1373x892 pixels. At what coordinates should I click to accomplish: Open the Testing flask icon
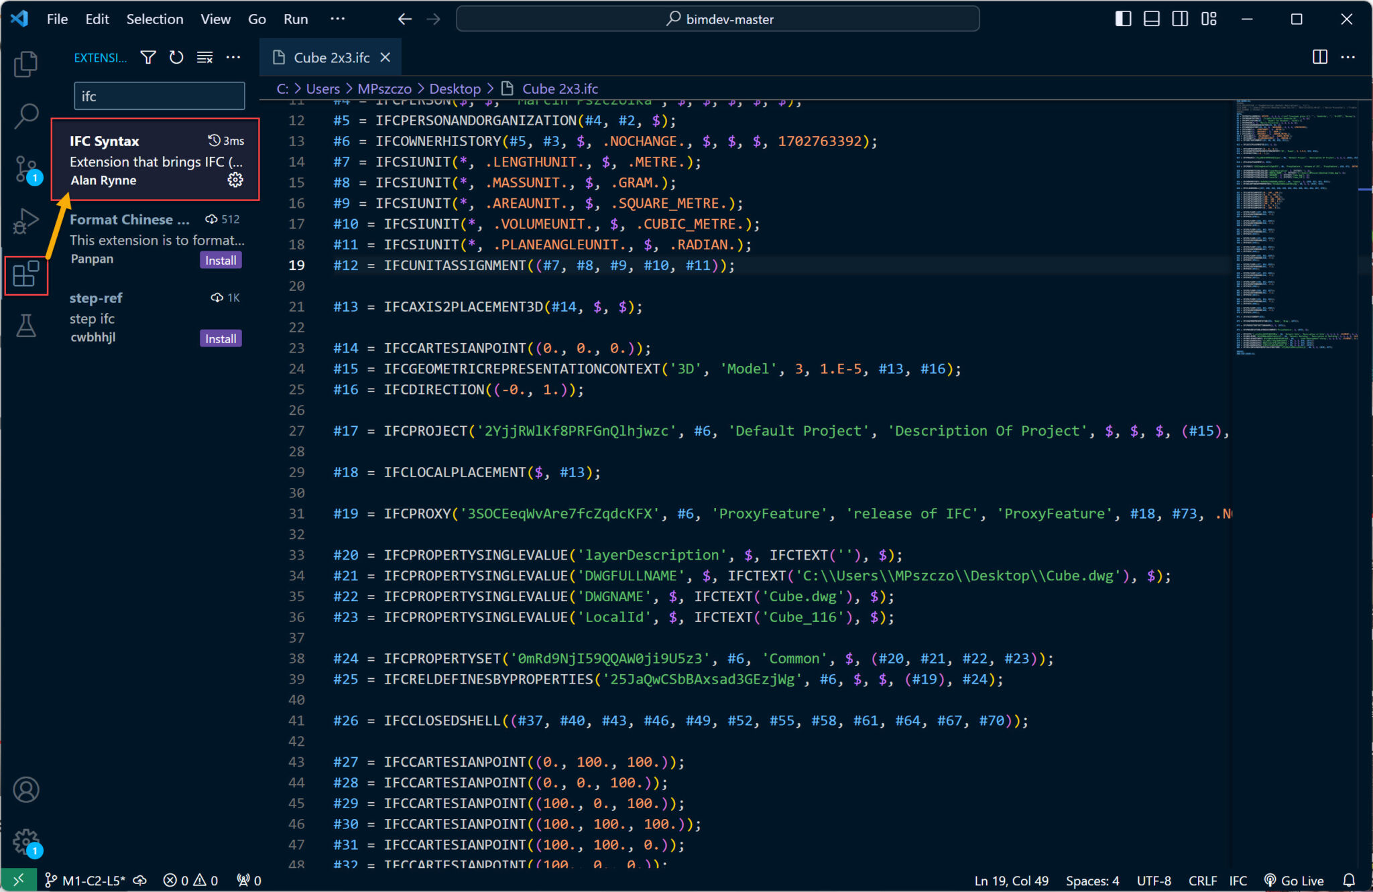coord(25,326)
